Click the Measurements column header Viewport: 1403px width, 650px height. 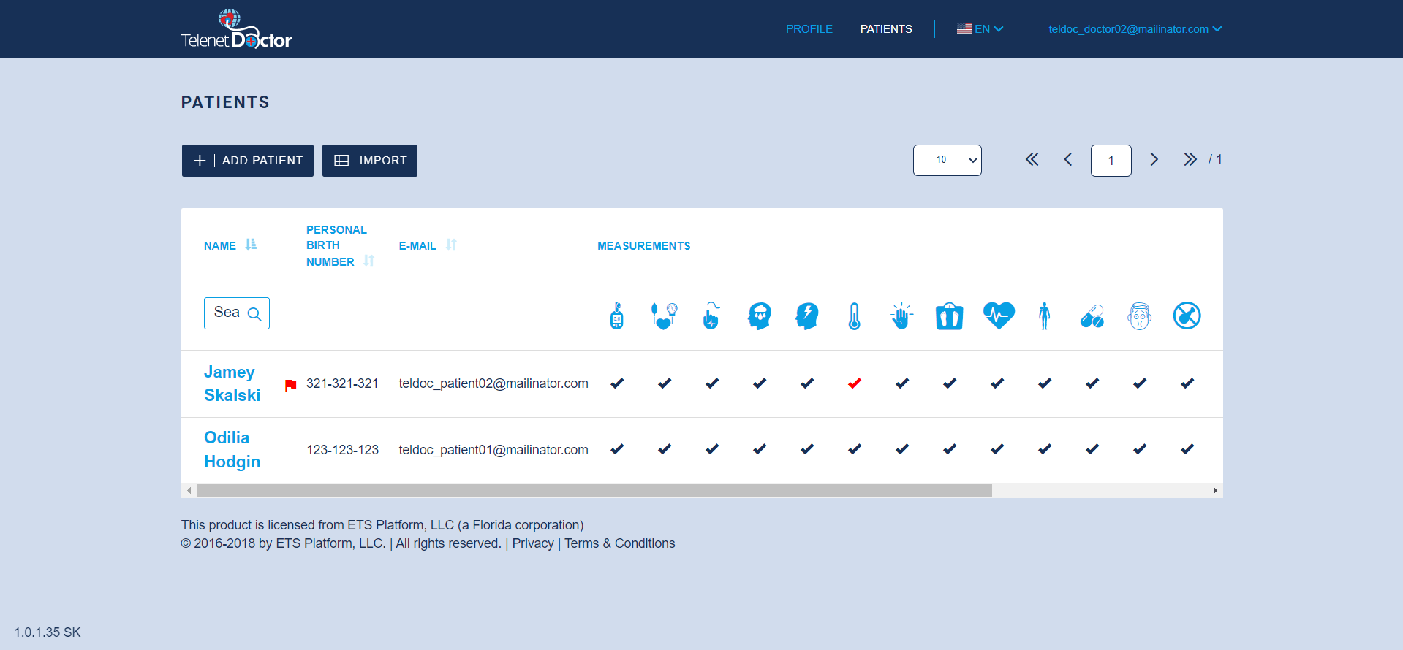pyautogui.click(x=643, y=246)
